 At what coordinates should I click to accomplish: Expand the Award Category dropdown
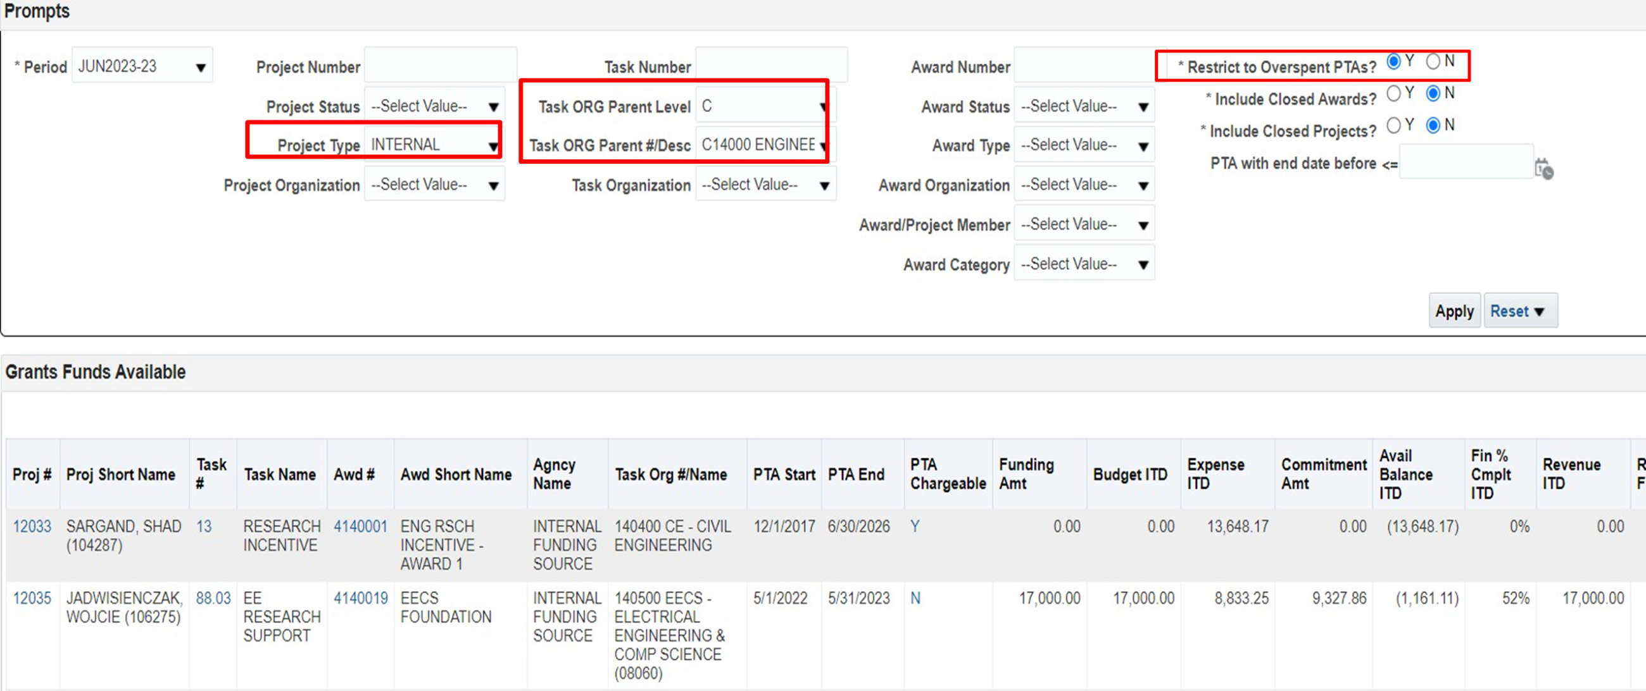coord(1143,264)
